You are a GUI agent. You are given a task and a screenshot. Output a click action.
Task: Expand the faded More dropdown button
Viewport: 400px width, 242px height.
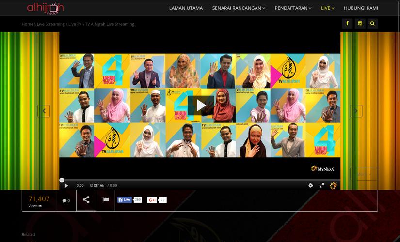[x=364, y=175]
